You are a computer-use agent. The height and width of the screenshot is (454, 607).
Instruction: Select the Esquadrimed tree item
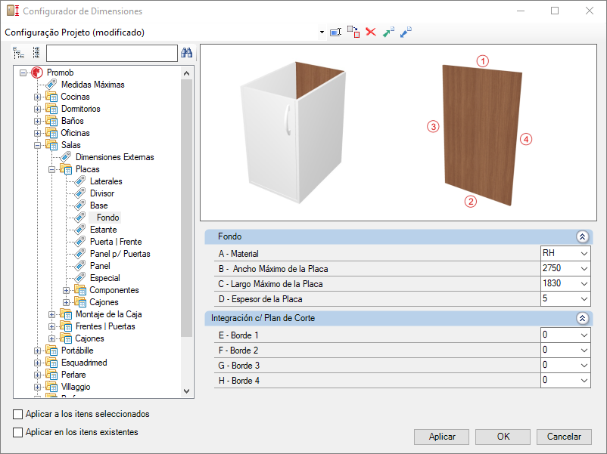click(84, 363)
